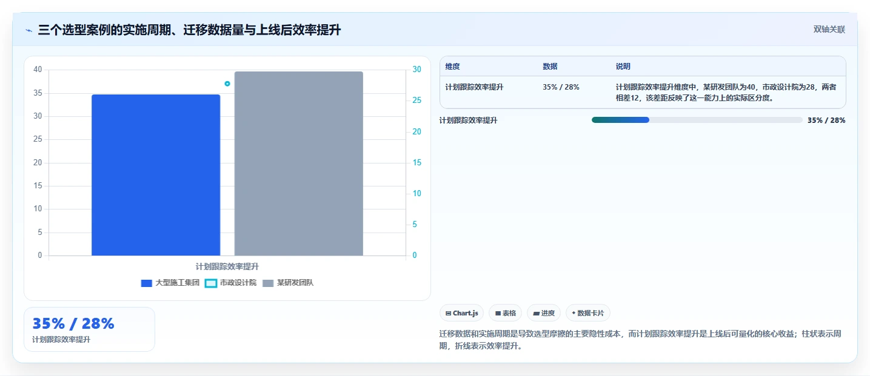The image size is (870, 376).
Task: Toggle 大型施工集团 legend item
Action: pos(170,283)
